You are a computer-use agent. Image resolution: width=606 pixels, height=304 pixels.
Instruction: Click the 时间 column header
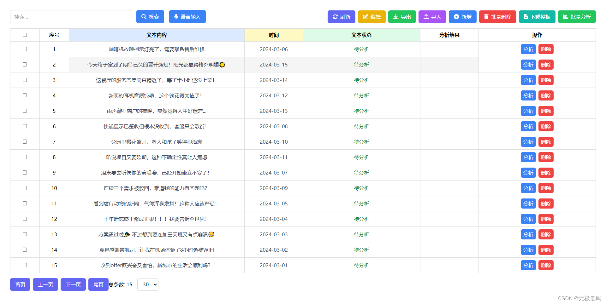tap(274, 35)
